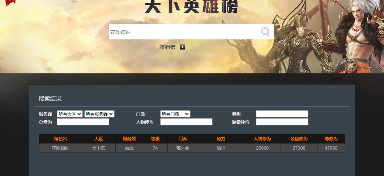Select the 花吻蜘蛛 character name cell
The height and width of the screenshot is (176, 384).
(x=60, y=148)
